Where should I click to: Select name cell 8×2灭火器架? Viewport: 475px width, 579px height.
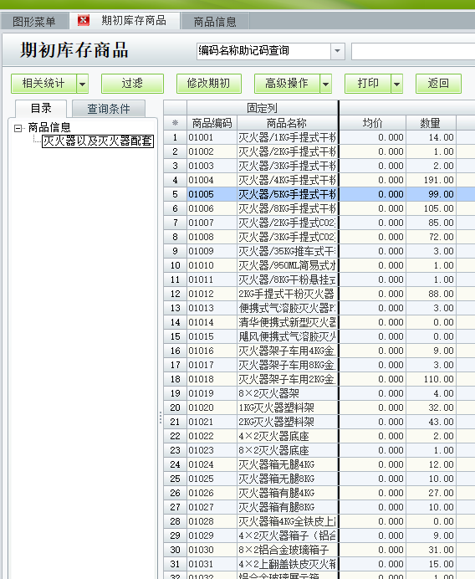(287, 393)
